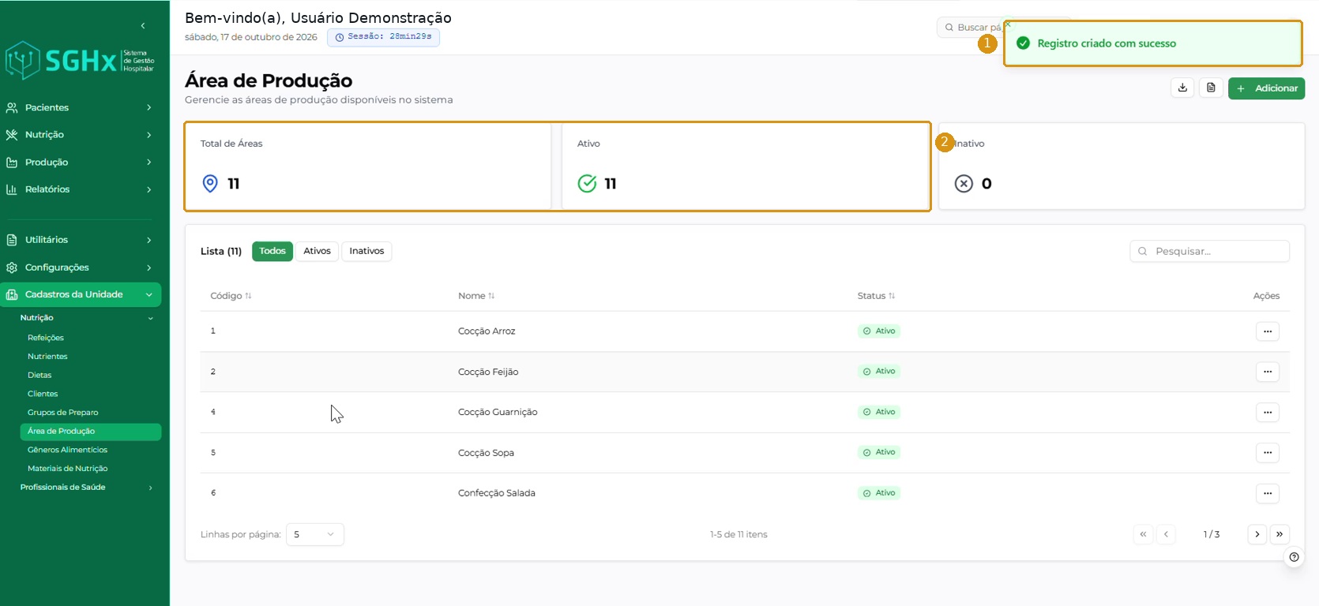1319x606 pixels.
Task: Click the Buscar page search box
Action: (x=971, y=28)
